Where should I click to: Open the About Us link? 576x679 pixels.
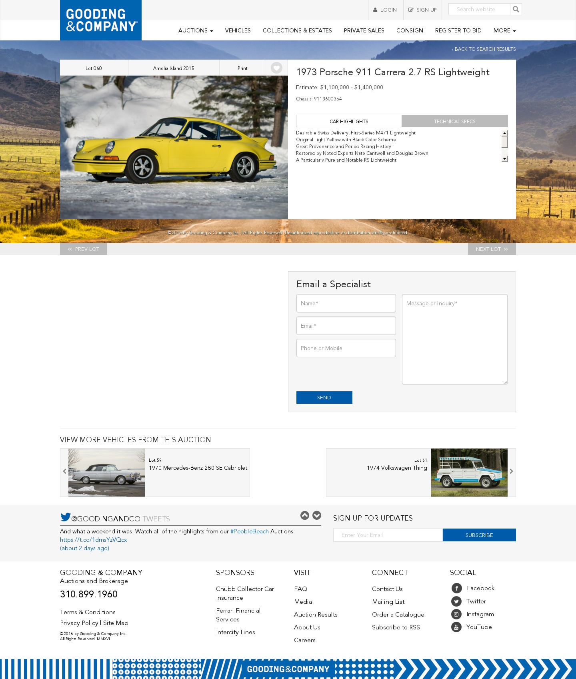point(307,627)
